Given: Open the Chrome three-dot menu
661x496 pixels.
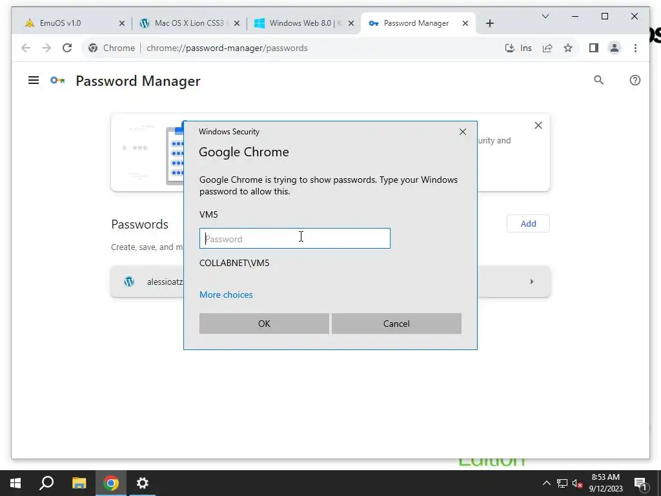Looking at the screenshot, I should click(x=635, y=48).
